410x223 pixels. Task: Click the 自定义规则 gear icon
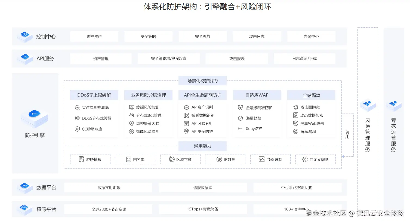(305, 159)
